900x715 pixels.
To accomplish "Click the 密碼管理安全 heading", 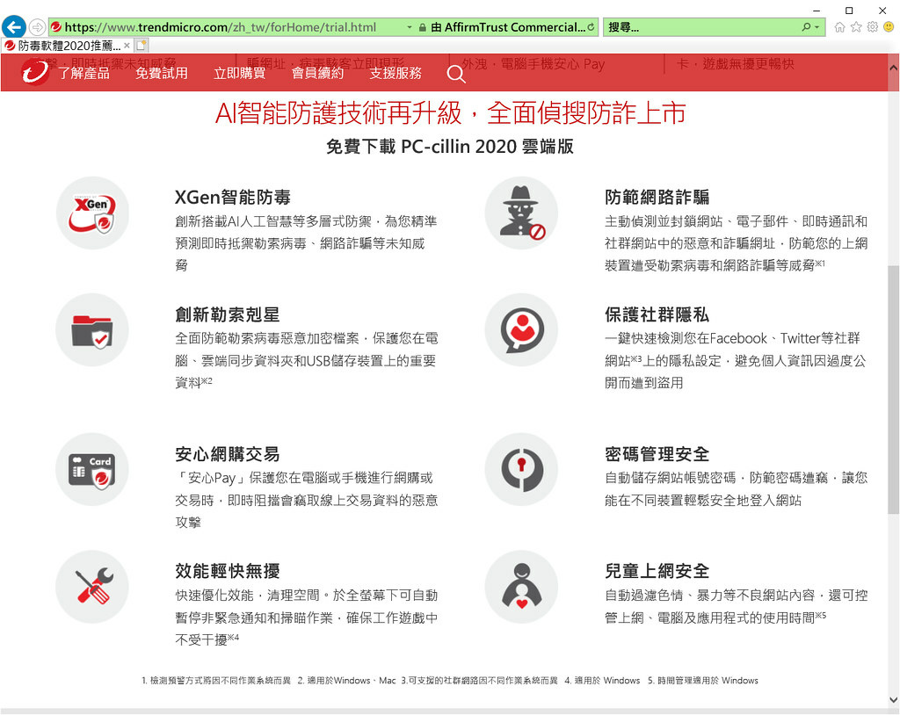I will (657, 454).
